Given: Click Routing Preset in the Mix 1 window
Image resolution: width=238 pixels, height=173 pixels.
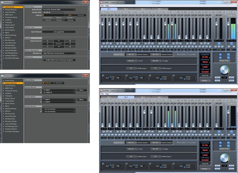Looking at the screenshot, I should pos(119,54).
